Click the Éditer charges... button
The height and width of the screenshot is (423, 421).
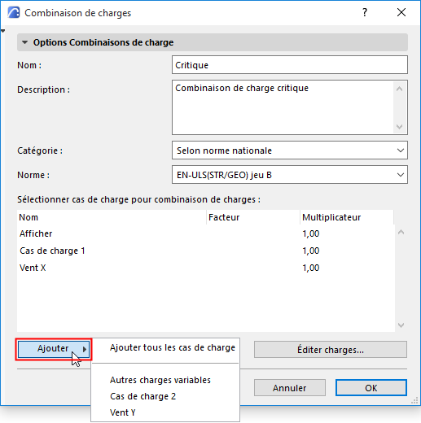click(x=331, y=350)
